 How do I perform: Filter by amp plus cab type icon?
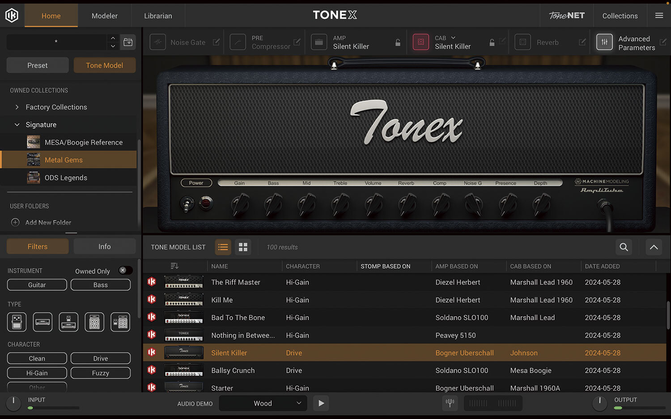[x=120, y=322]
